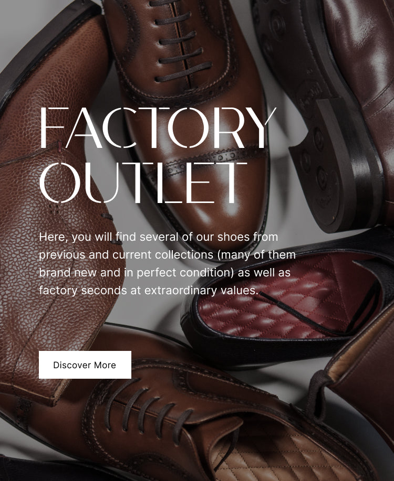Click the paragraph starting 'Here, you will find'
The height and width of the screenshot is (481, 394).
[x=167, y=263]
